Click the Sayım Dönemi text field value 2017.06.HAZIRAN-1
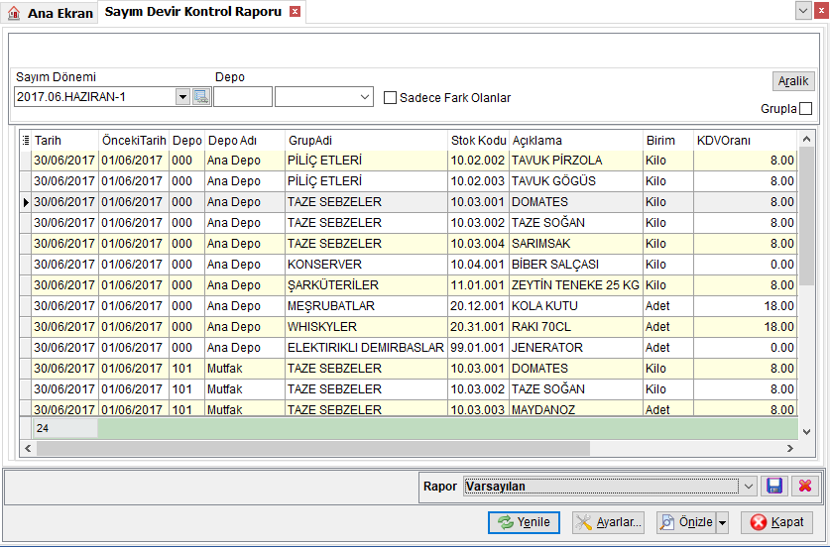Screen dimensions: 831x547 [95, 97]
